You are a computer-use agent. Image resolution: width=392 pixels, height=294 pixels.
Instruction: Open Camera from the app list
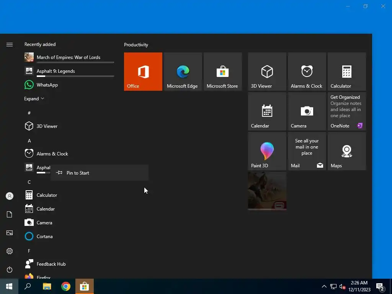tap(69, 222)
